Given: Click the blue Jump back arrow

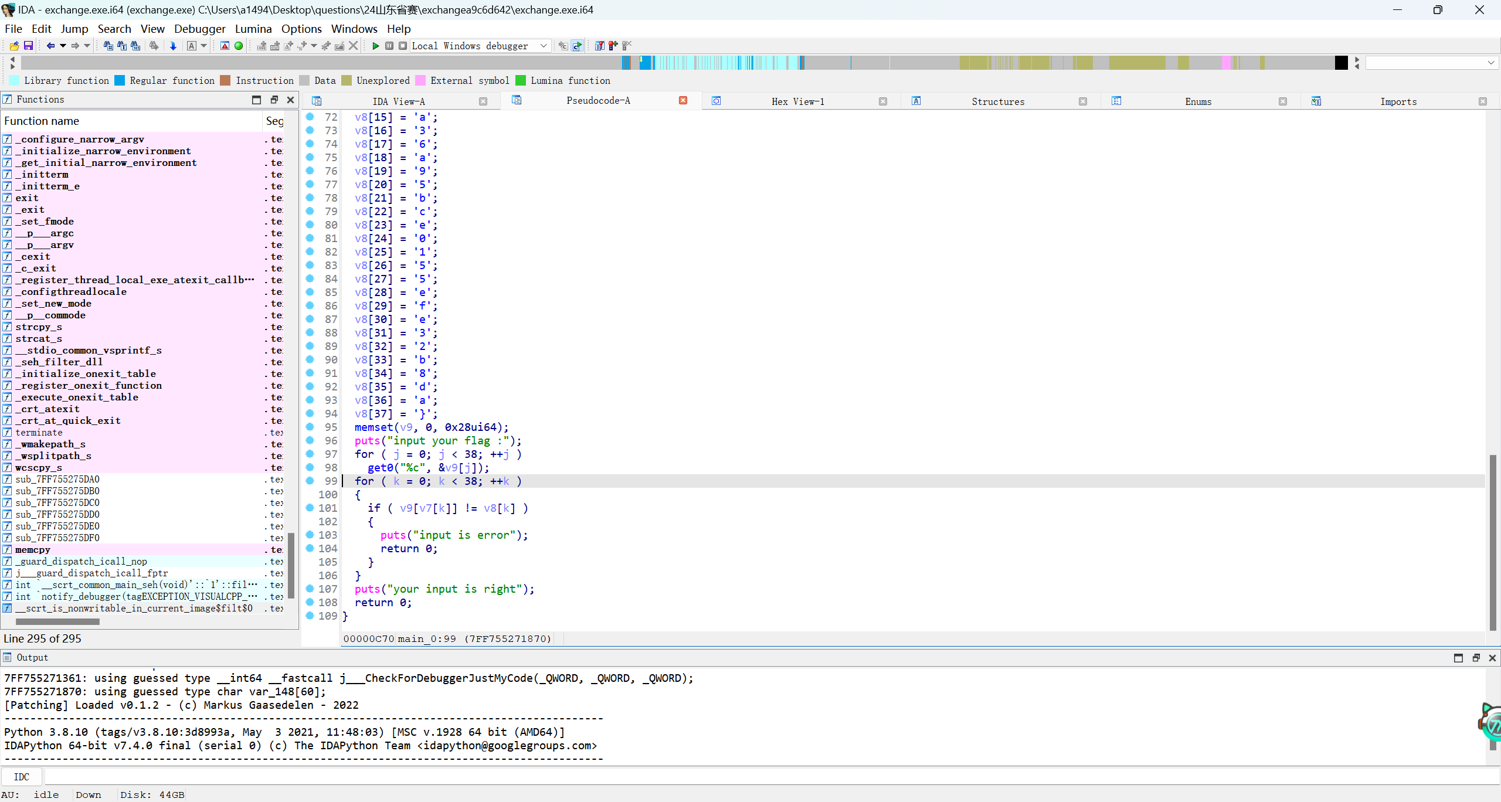Looking at the screenshot, I should coord(51,46).
